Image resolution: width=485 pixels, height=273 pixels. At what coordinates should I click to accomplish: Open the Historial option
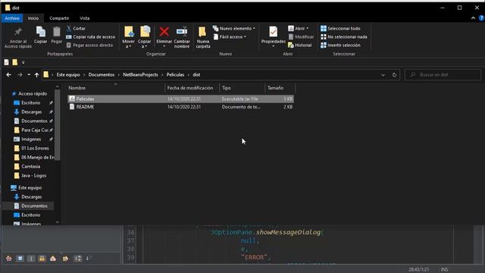coord(300,45)
